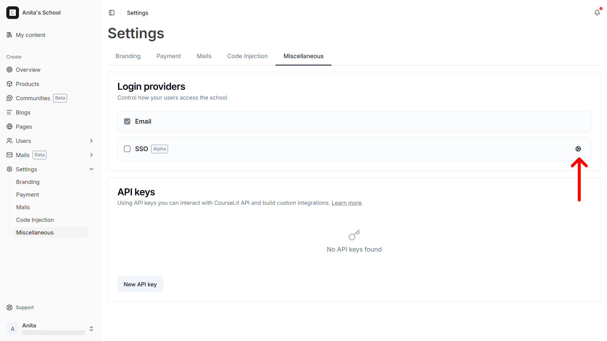Select the Products cube icon
Viewport: 607px width, 341px height.
pyautogui.click(x=9, y=84)
